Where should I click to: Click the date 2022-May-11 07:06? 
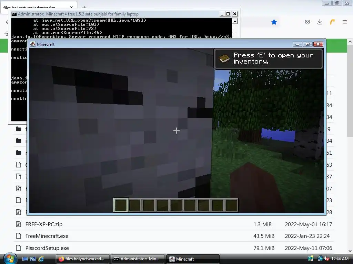[309, 248]
